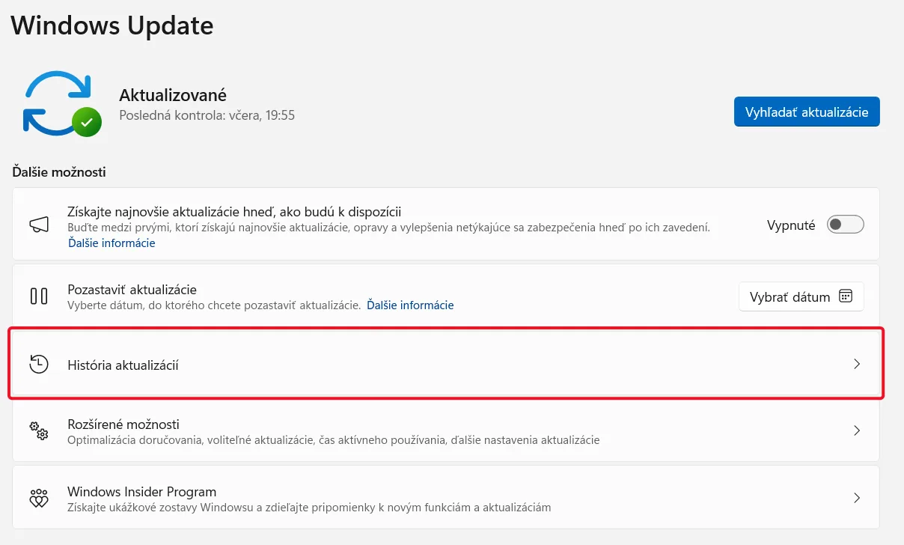
Task: Click the Získajte ukážkové zostavy Windowsu description
Action: click(309, 508)
